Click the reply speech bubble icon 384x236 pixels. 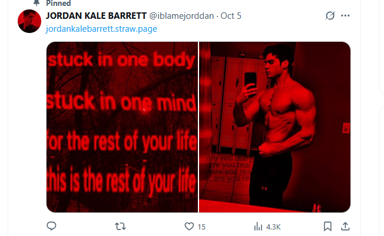[x=51, y=226]
